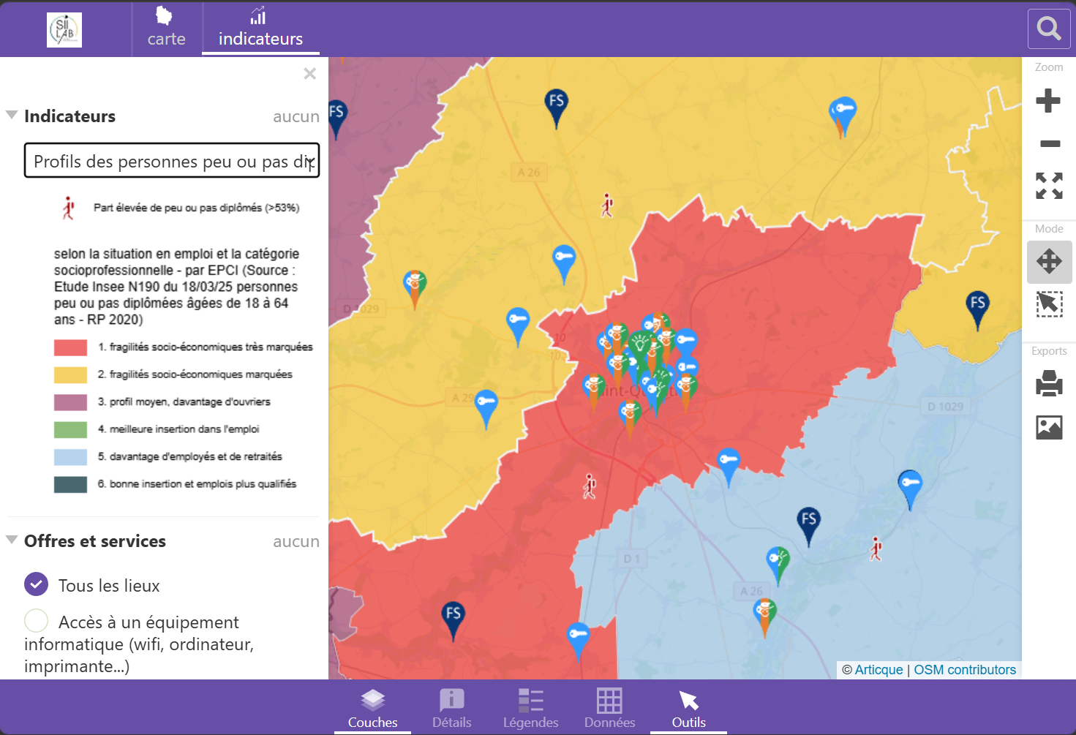Open the Outils panel

tap(688, 709)
